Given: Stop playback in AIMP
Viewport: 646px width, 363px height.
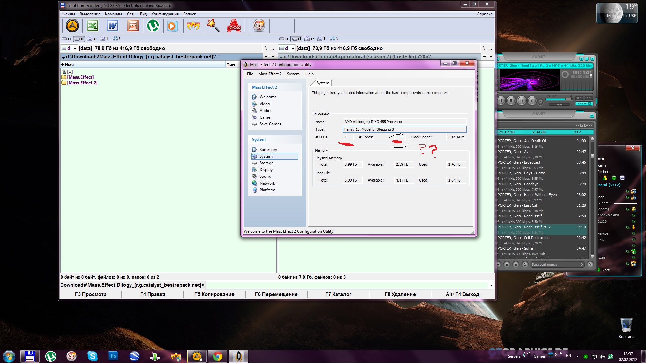Looking at the screenshot, I should [511, 100].
